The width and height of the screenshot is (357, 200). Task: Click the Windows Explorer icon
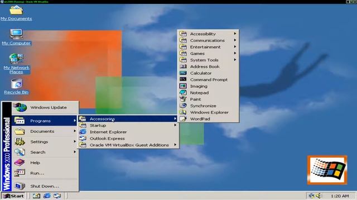tap(183, 112)
